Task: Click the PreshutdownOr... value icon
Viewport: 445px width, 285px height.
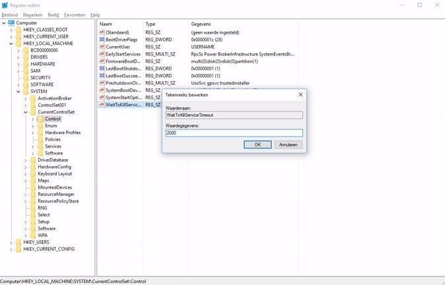Action: (102, 83)
